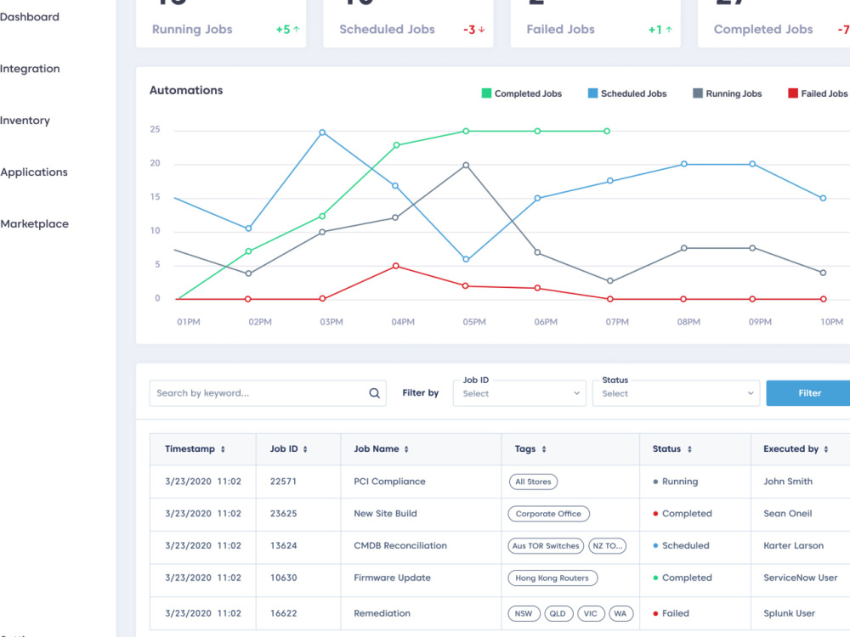Click John Smith in Executed by
The image size is (850, 637).
[788, 482]
